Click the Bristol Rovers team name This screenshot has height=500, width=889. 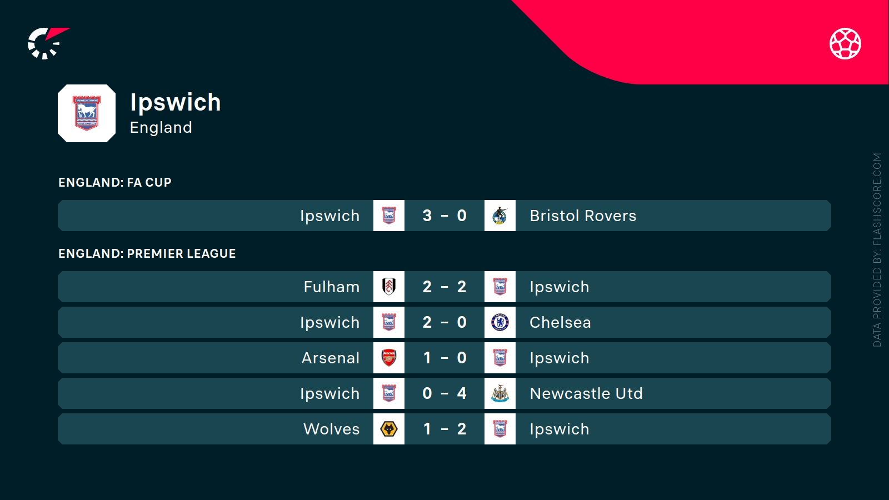[583, 216]
